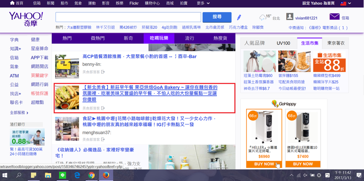Click BUY NOW under the $7400 heater

[303, 164]
